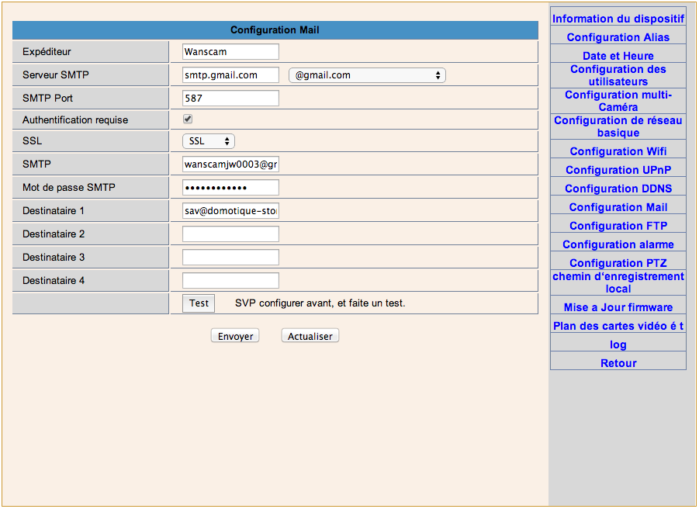Viewport: 699px width, 509px height.
Task: Open Configuration DDNS link
Action: pyautogui.click(x=618, y=189)
